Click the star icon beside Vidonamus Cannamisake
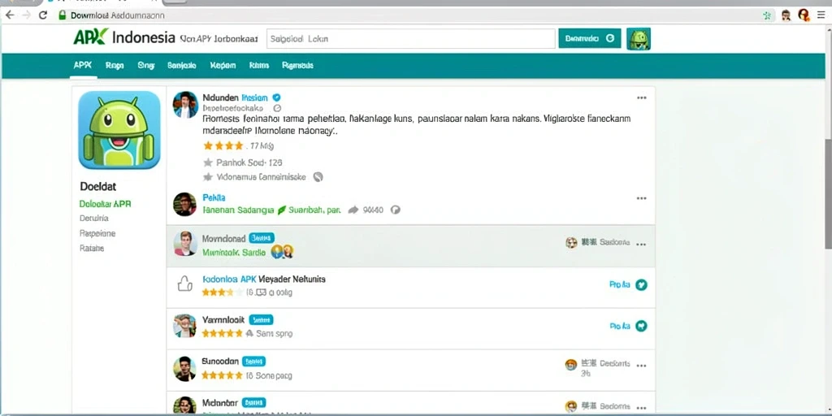 (208, 177)
